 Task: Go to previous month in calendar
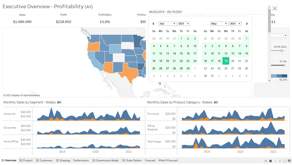pyautogui.click(x=153, y=24)
